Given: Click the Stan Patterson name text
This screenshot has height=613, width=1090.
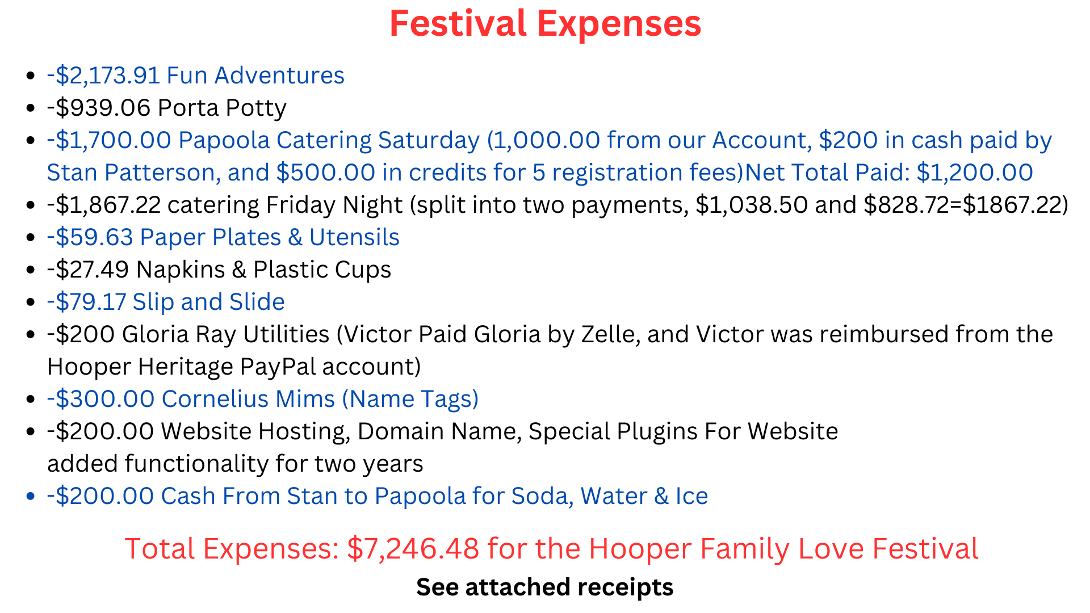Looking at the screenshot, I should point(133,173).
